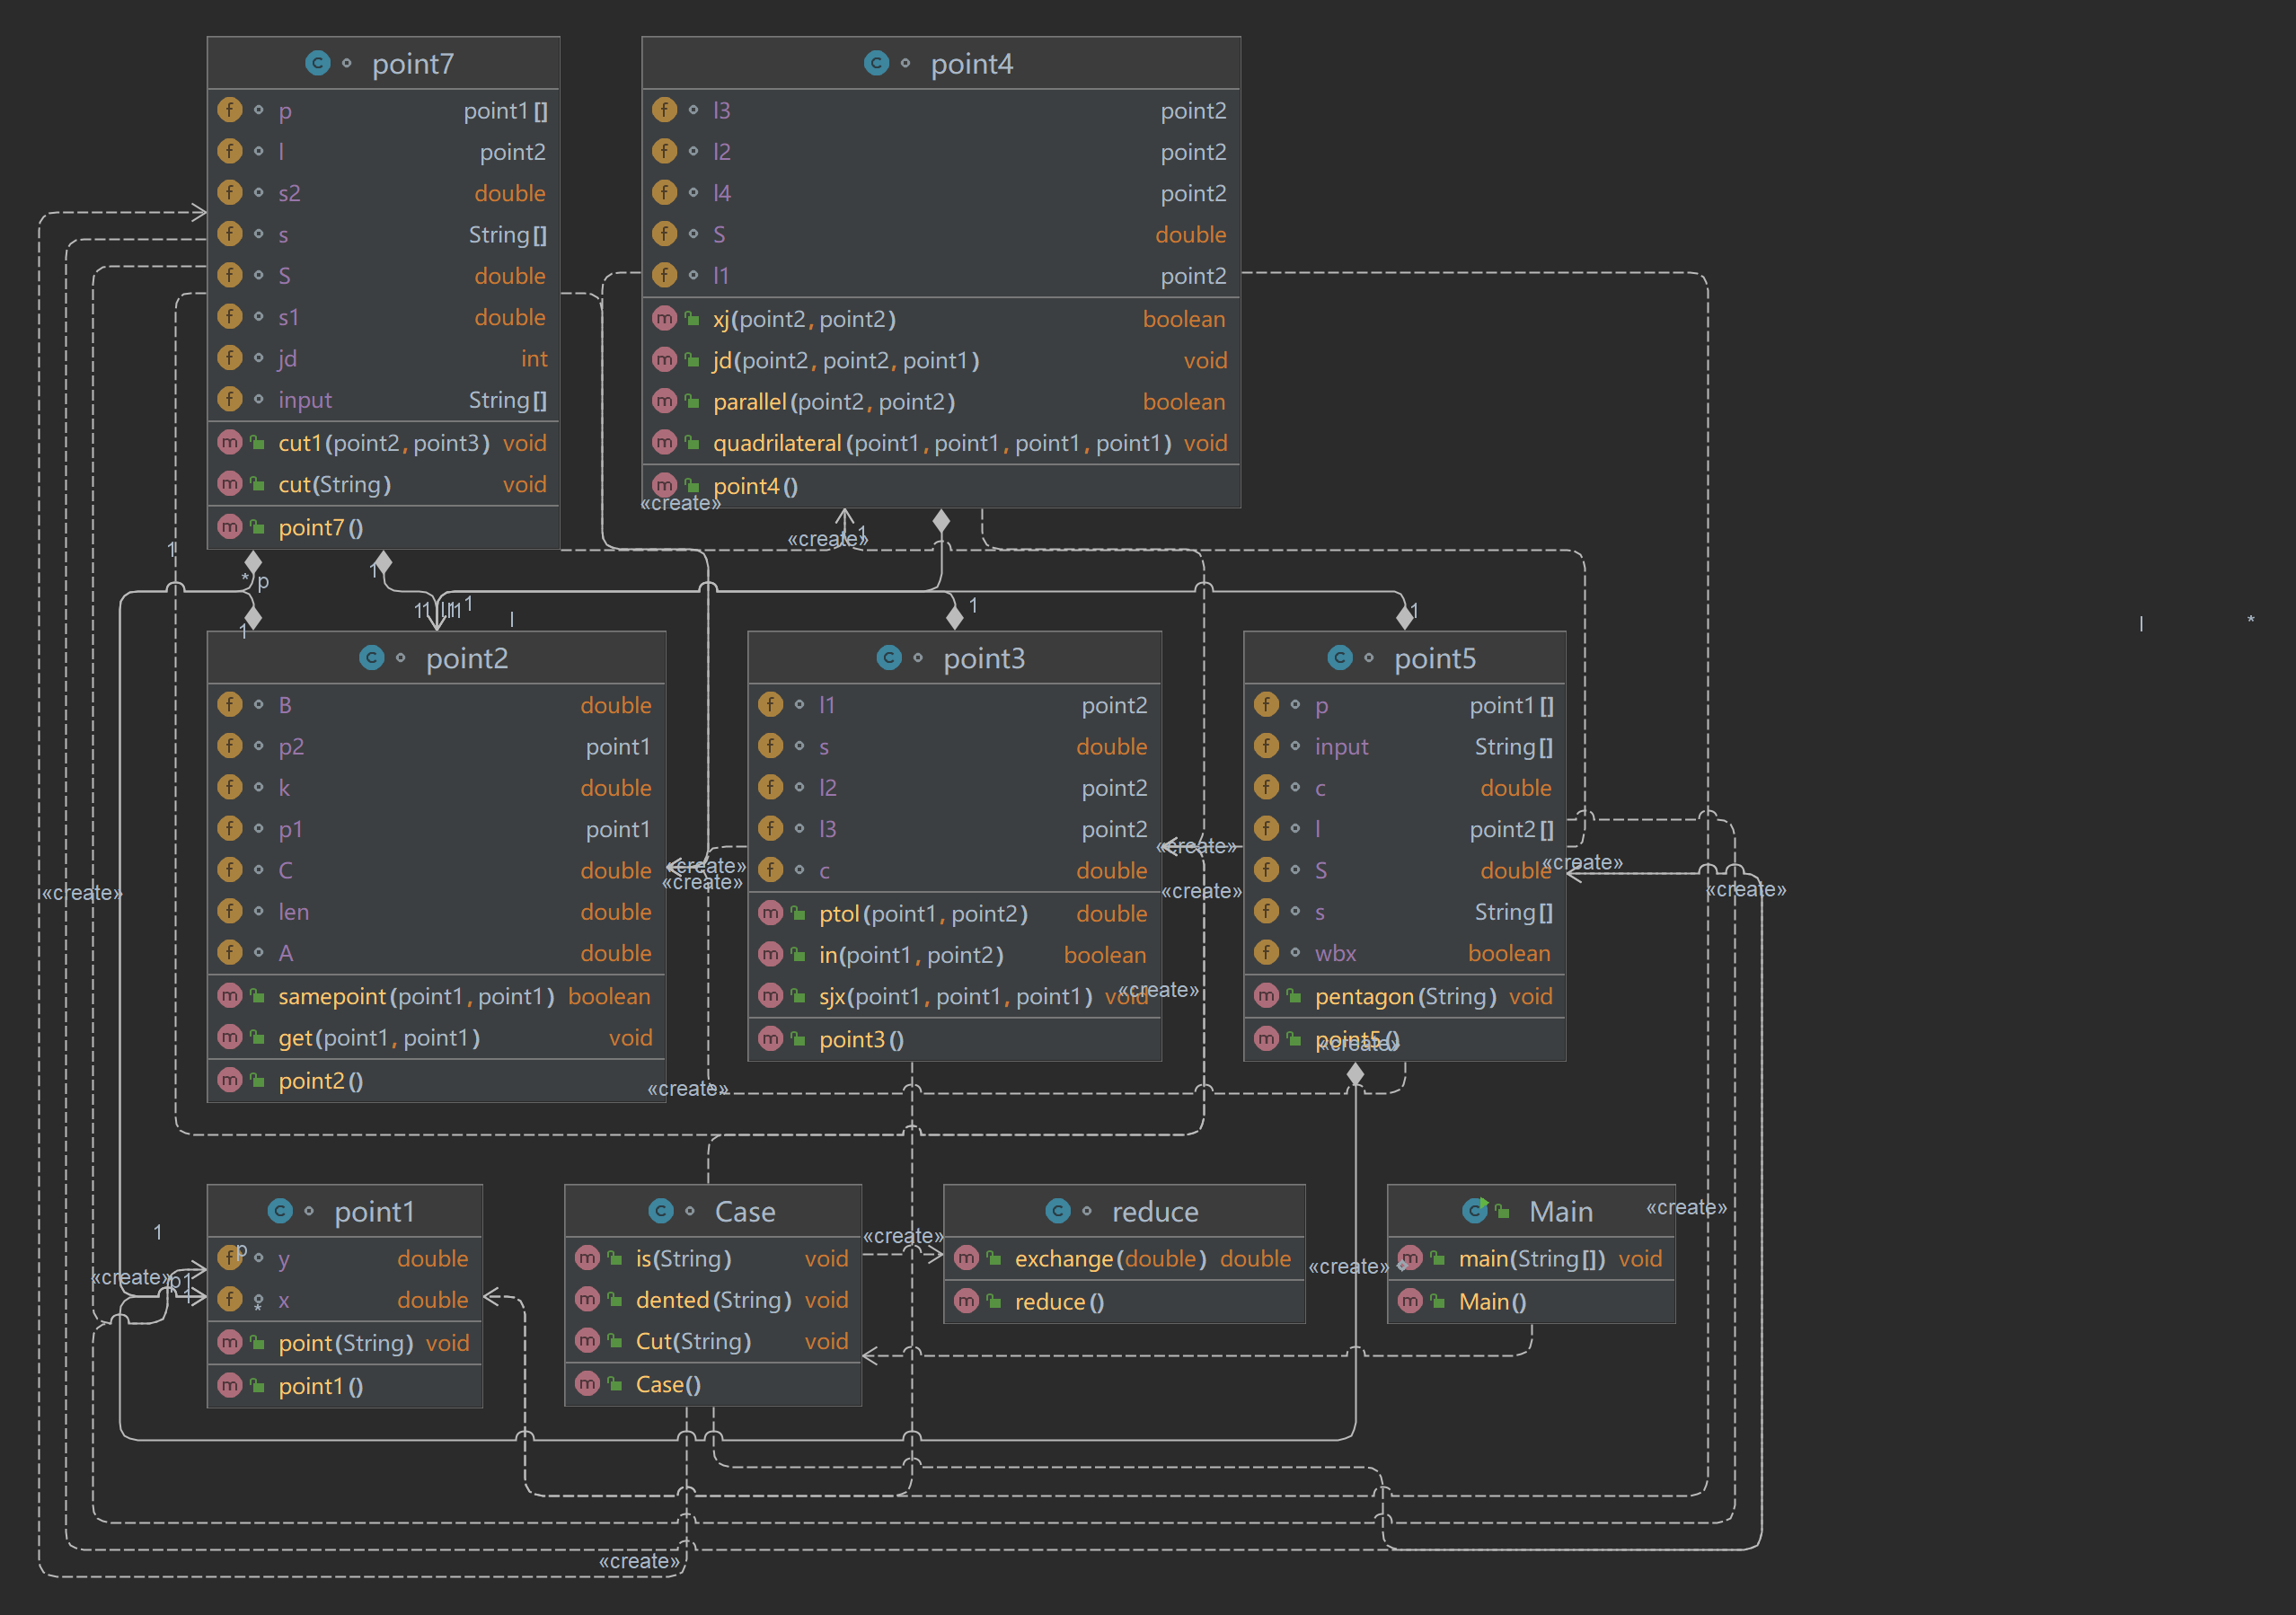
Task: Click the l4 field row in point4
Action: (941, 192)
